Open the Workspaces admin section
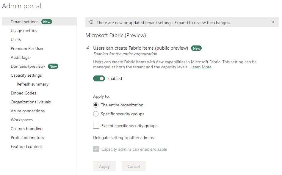 pyautogui.click(x=22, y=120)
